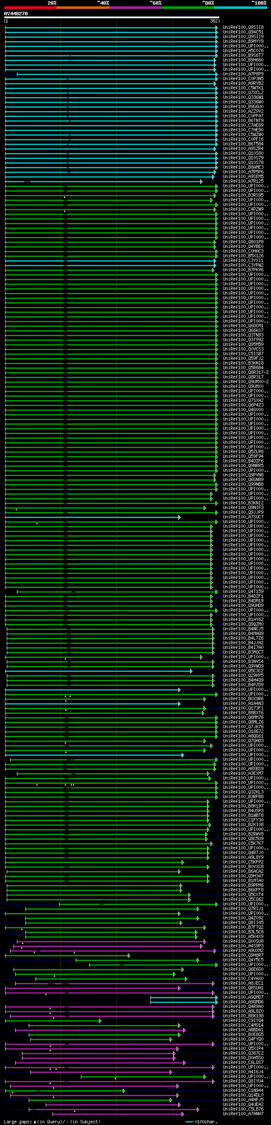The image size is (271, 1125).
Task: Select hit label UniRef100_A7R5P6
Action: pos(243,172)
